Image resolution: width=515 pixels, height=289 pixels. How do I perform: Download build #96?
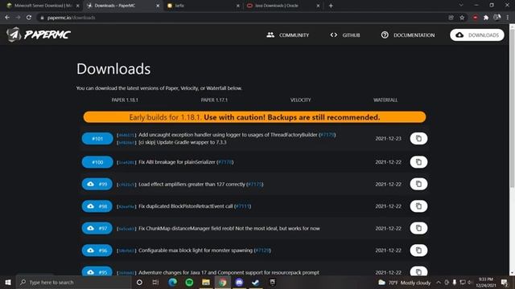(97, 250)
